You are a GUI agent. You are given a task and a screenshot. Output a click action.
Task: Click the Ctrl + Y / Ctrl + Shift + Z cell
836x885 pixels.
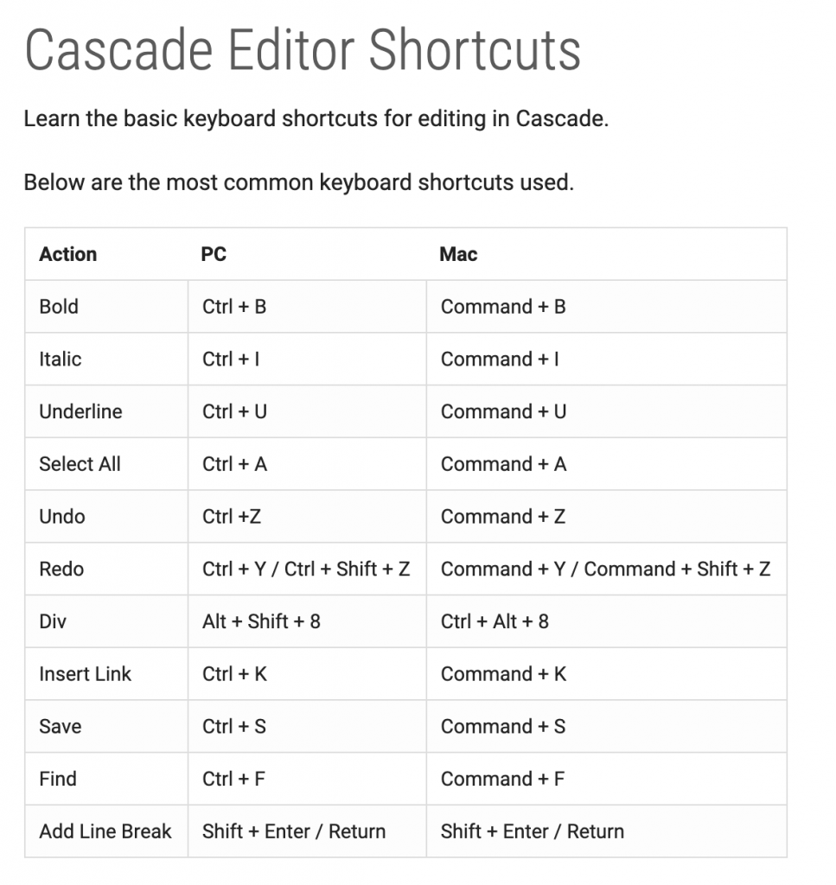click(x=307, y=569)
